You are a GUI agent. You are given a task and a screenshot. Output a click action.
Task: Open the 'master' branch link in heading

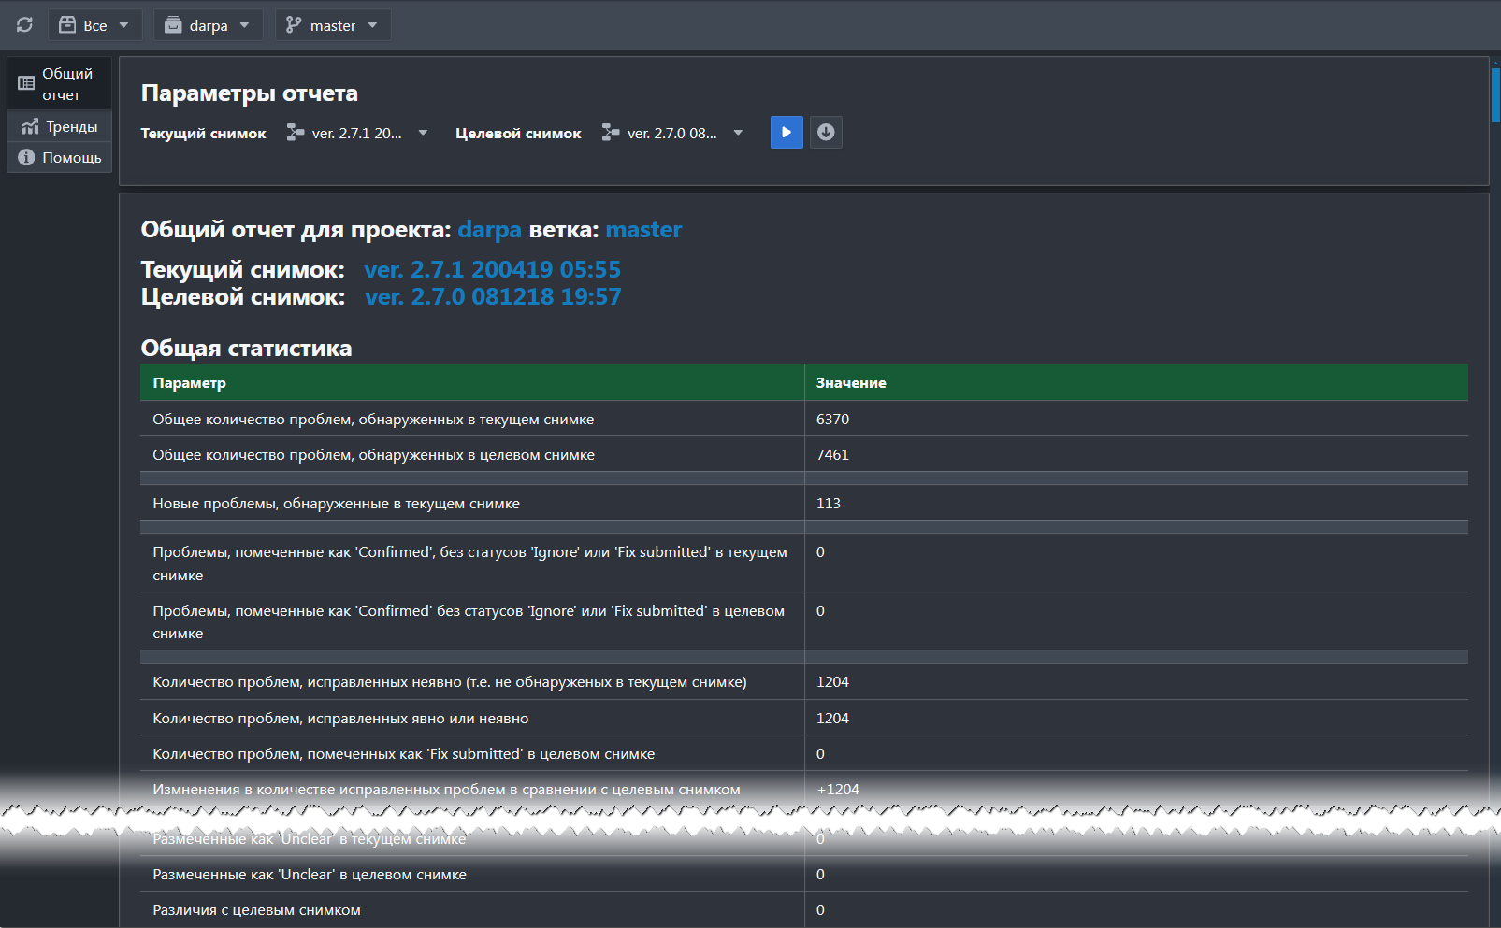point(643,230)
